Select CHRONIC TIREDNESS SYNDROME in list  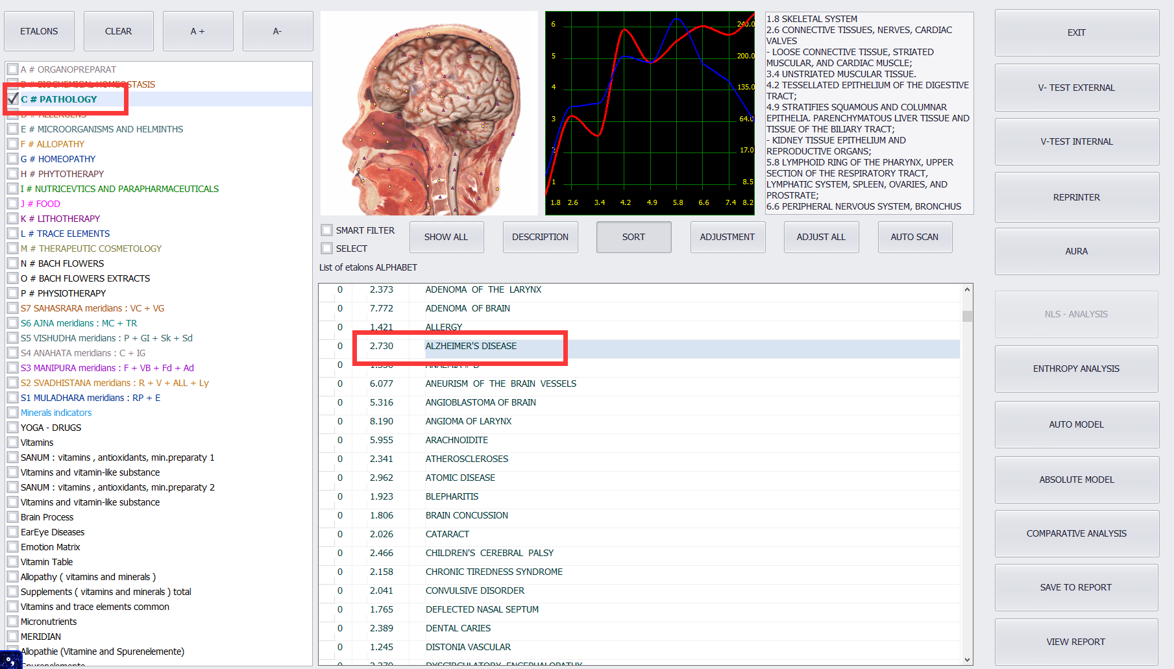(x=494, y=572)
